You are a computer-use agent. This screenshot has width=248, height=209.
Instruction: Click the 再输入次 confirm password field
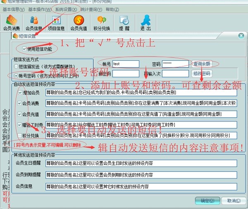tap(175, 74)
